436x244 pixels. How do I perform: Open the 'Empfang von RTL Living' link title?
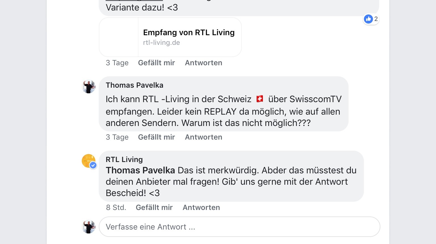(189, 33)
